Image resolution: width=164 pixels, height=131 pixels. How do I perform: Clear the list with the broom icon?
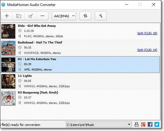[x=31, y=16]
